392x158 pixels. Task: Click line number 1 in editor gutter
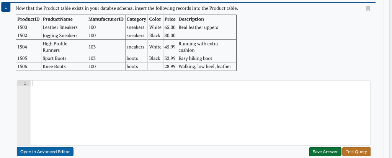25,83
